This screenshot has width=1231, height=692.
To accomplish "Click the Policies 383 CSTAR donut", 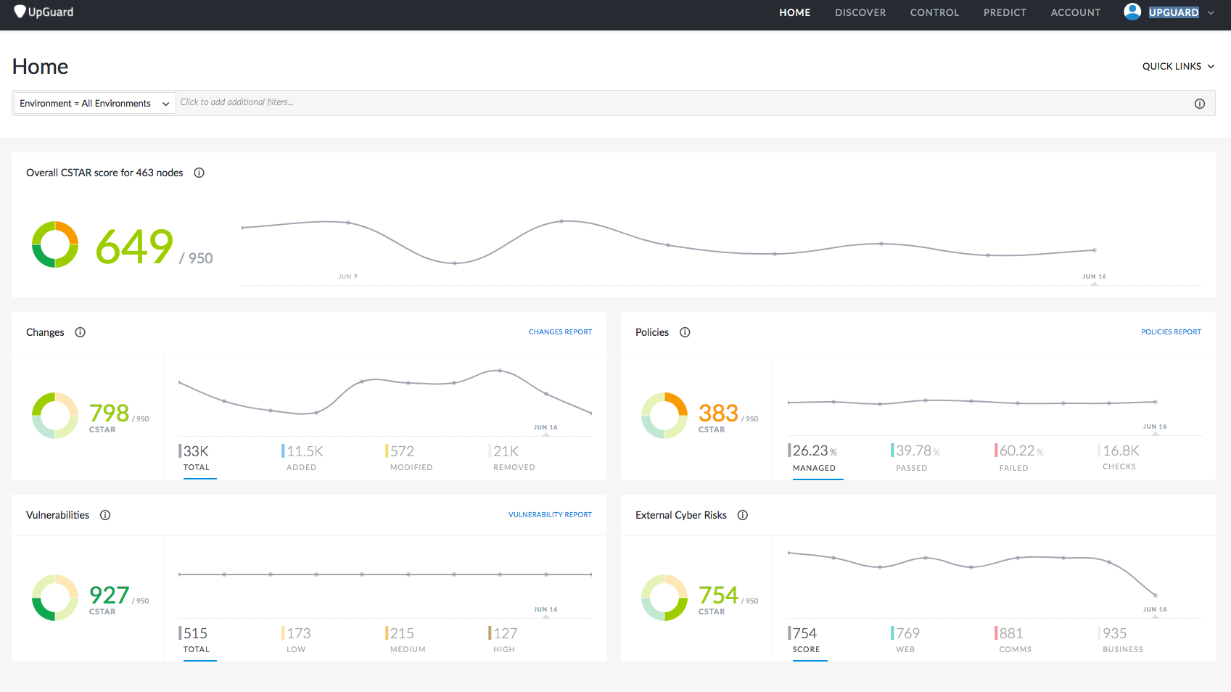I will click(664, 416).
